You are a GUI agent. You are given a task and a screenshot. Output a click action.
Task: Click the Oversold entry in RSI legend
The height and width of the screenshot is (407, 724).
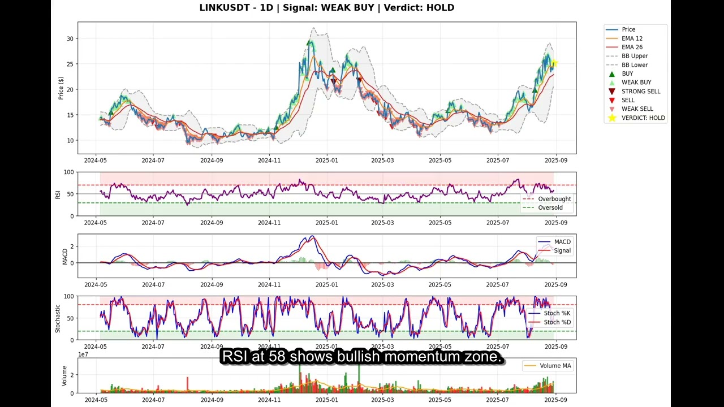coord(544,208)
